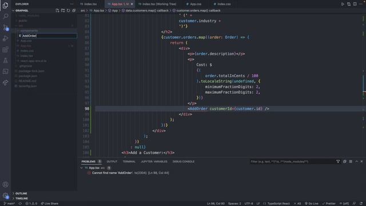Click line 98 AddOrder code line

(x=228, y=109)
